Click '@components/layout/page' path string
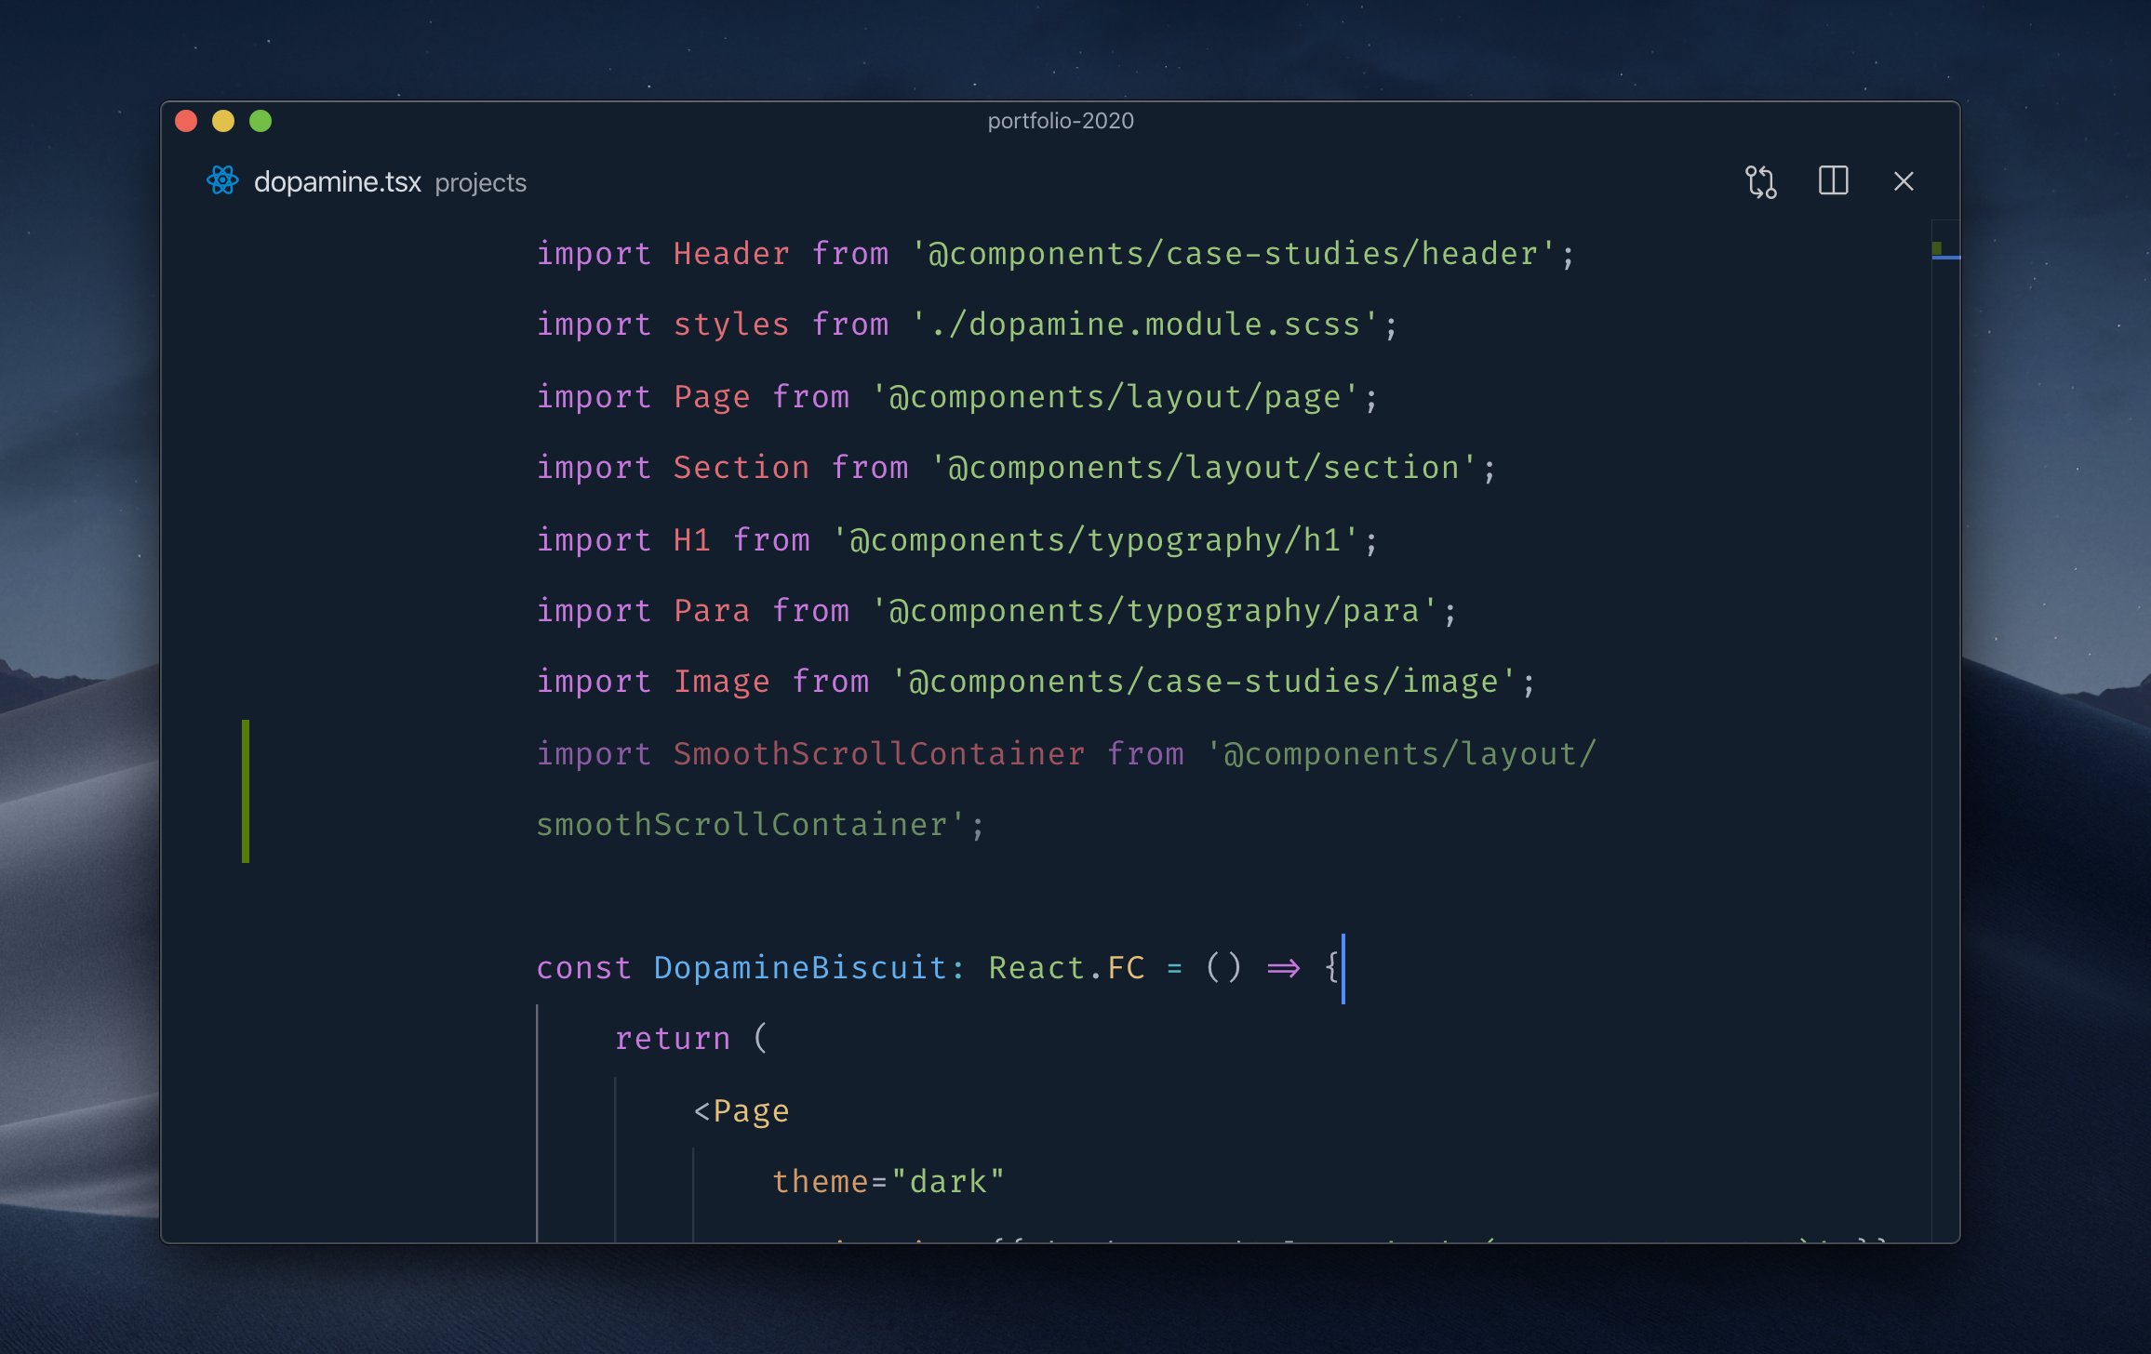Screen dimensions: 2151x1354 pos(1115,397)
